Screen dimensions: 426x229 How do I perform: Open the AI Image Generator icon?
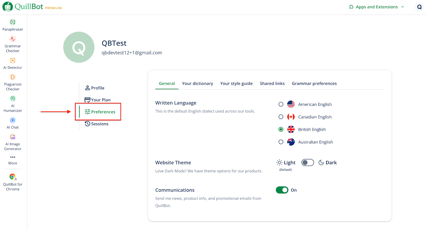coord(13,137)
